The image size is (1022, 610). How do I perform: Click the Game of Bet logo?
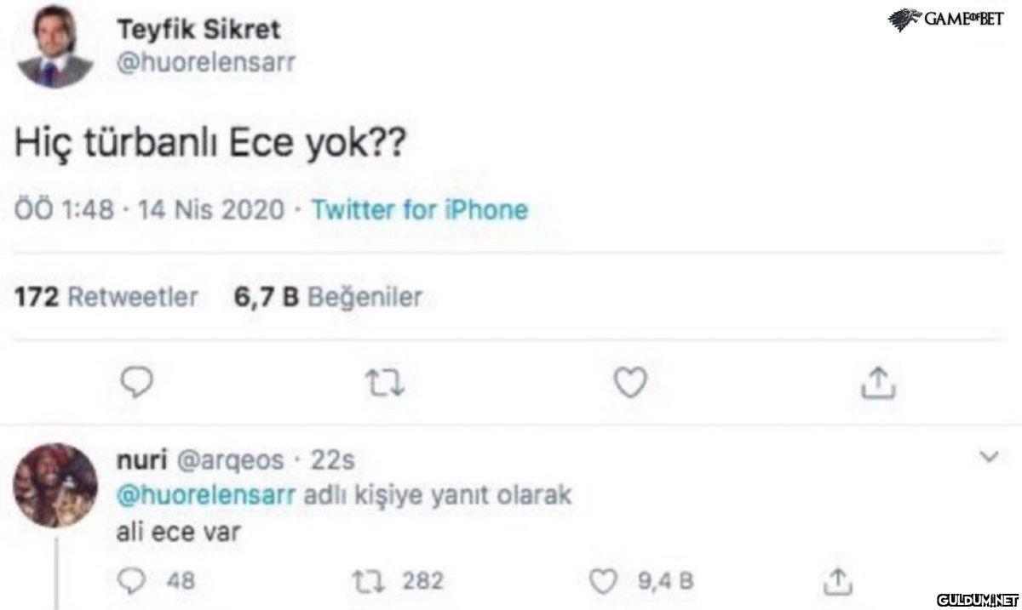[946, 19]
